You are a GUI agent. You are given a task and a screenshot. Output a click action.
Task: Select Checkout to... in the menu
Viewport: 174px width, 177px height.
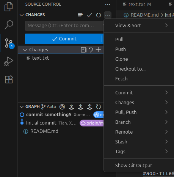[139, 69]
